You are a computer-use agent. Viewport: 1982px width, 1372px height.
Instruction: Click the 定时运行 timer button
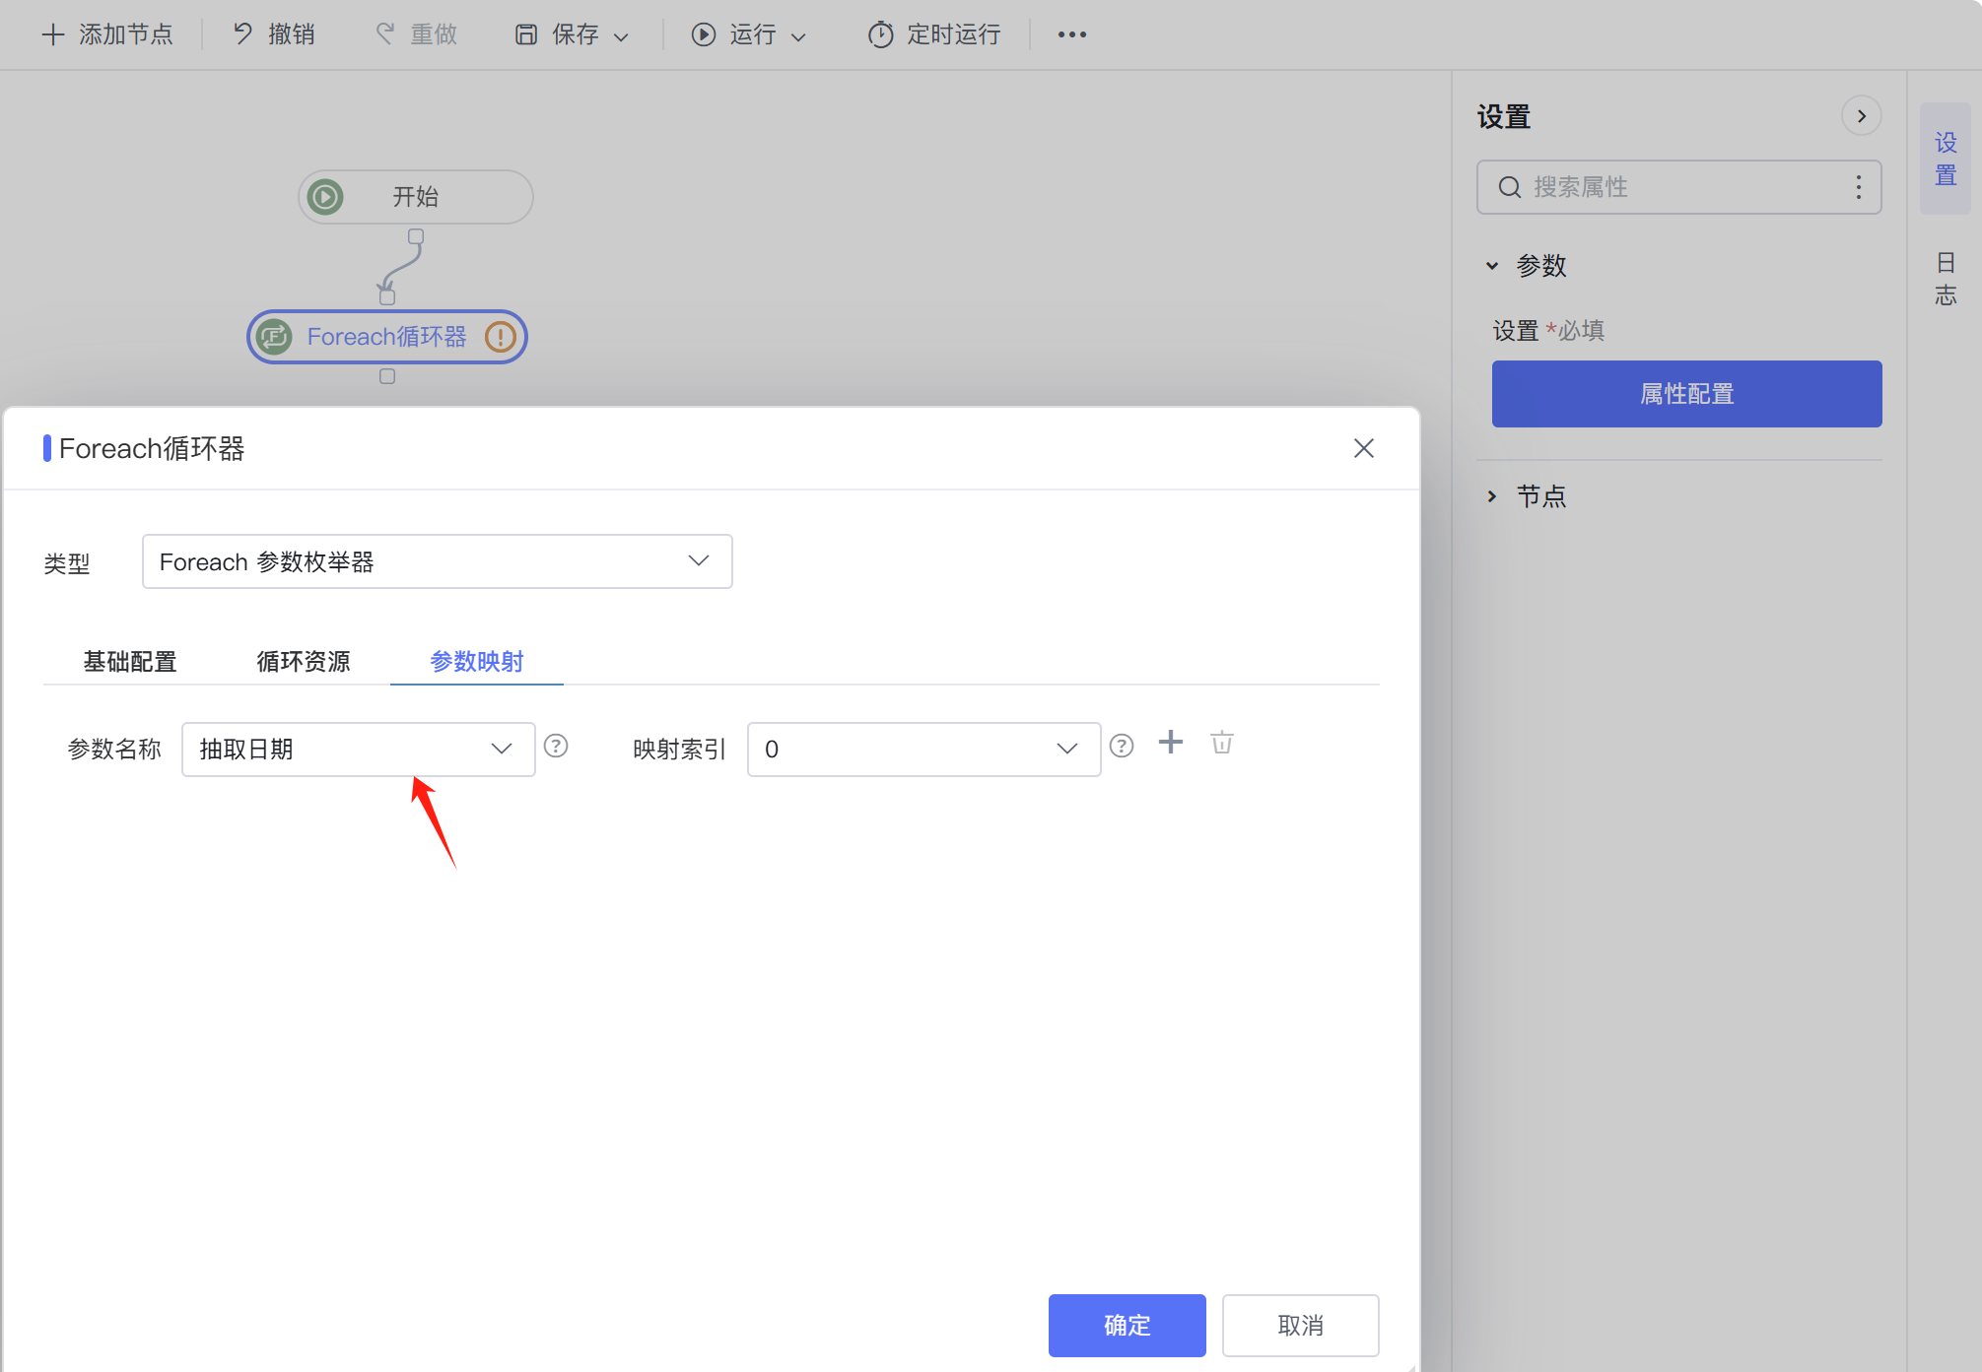pyautogui.click(x=933, y=34)
